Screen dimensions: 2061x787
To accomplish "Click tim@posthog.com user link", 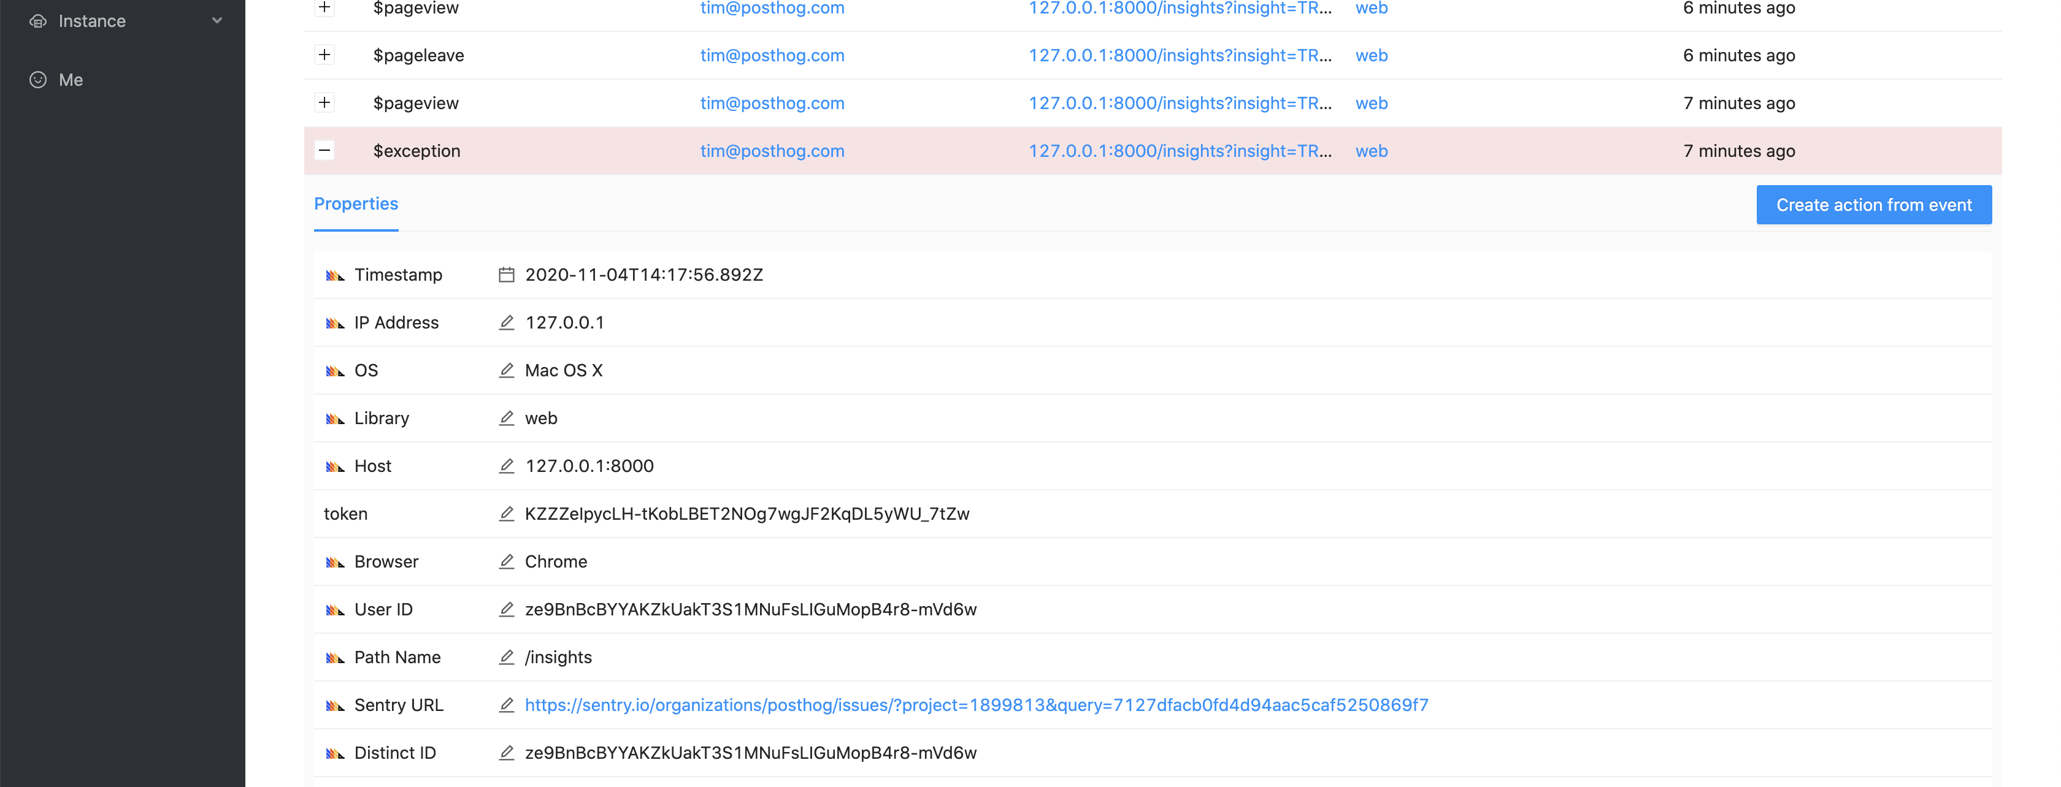I will (772, 150).
